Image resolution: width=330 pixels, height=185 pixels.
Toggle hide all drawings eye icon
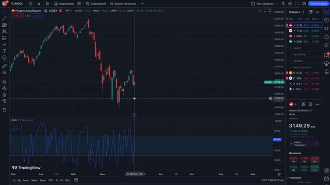4,101
